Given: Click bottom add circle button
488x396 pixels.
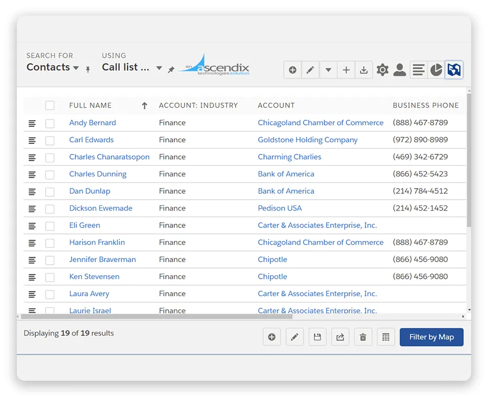Looking at the screenshot, I should [x=272, y=337].
